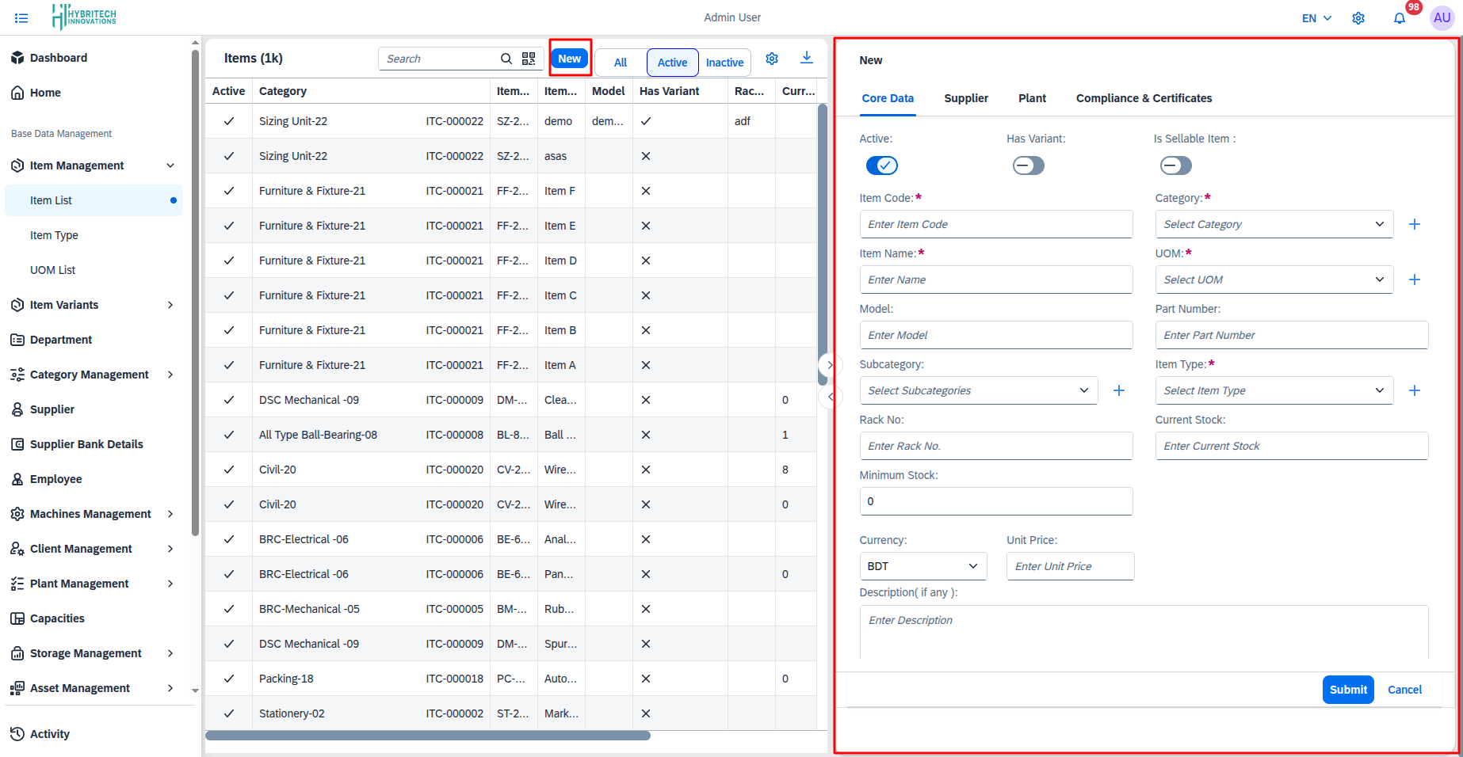
Task: Click the Cancel link
Action: [x=1404, y=690]
